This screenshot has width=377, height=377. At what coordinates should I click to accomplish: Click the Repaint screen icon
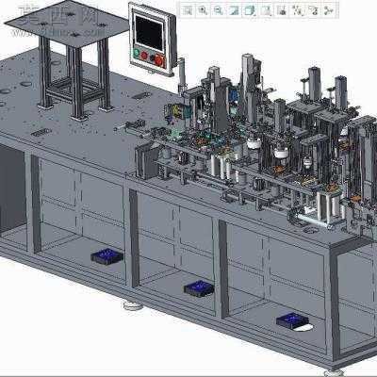coord(234,10)
